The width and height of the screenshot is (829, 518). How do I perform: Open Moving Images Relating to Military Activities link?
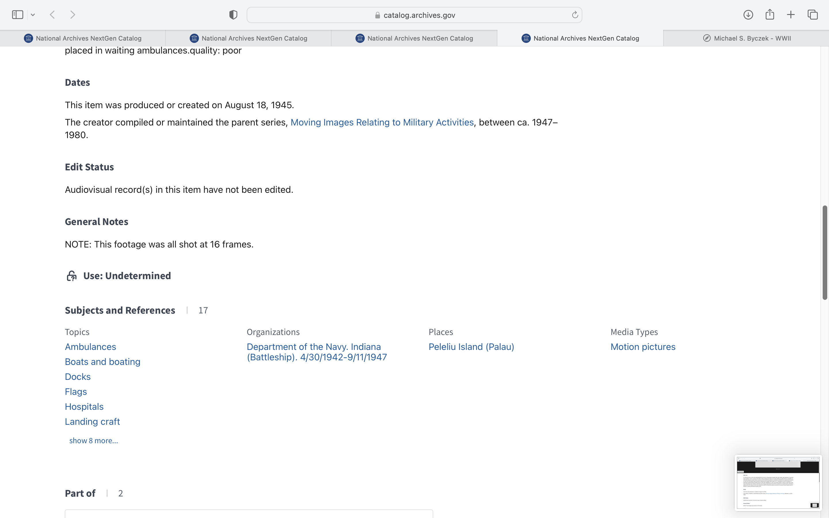382,122
